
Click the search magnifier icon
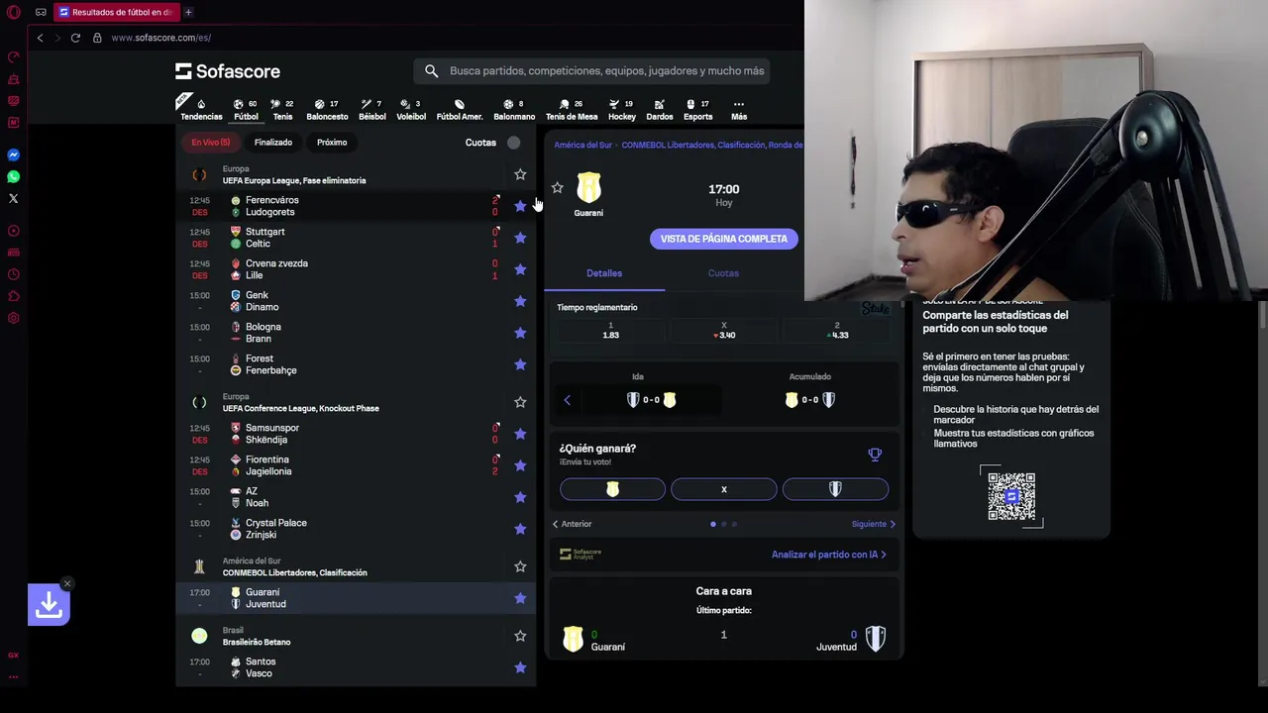point(431,71)
